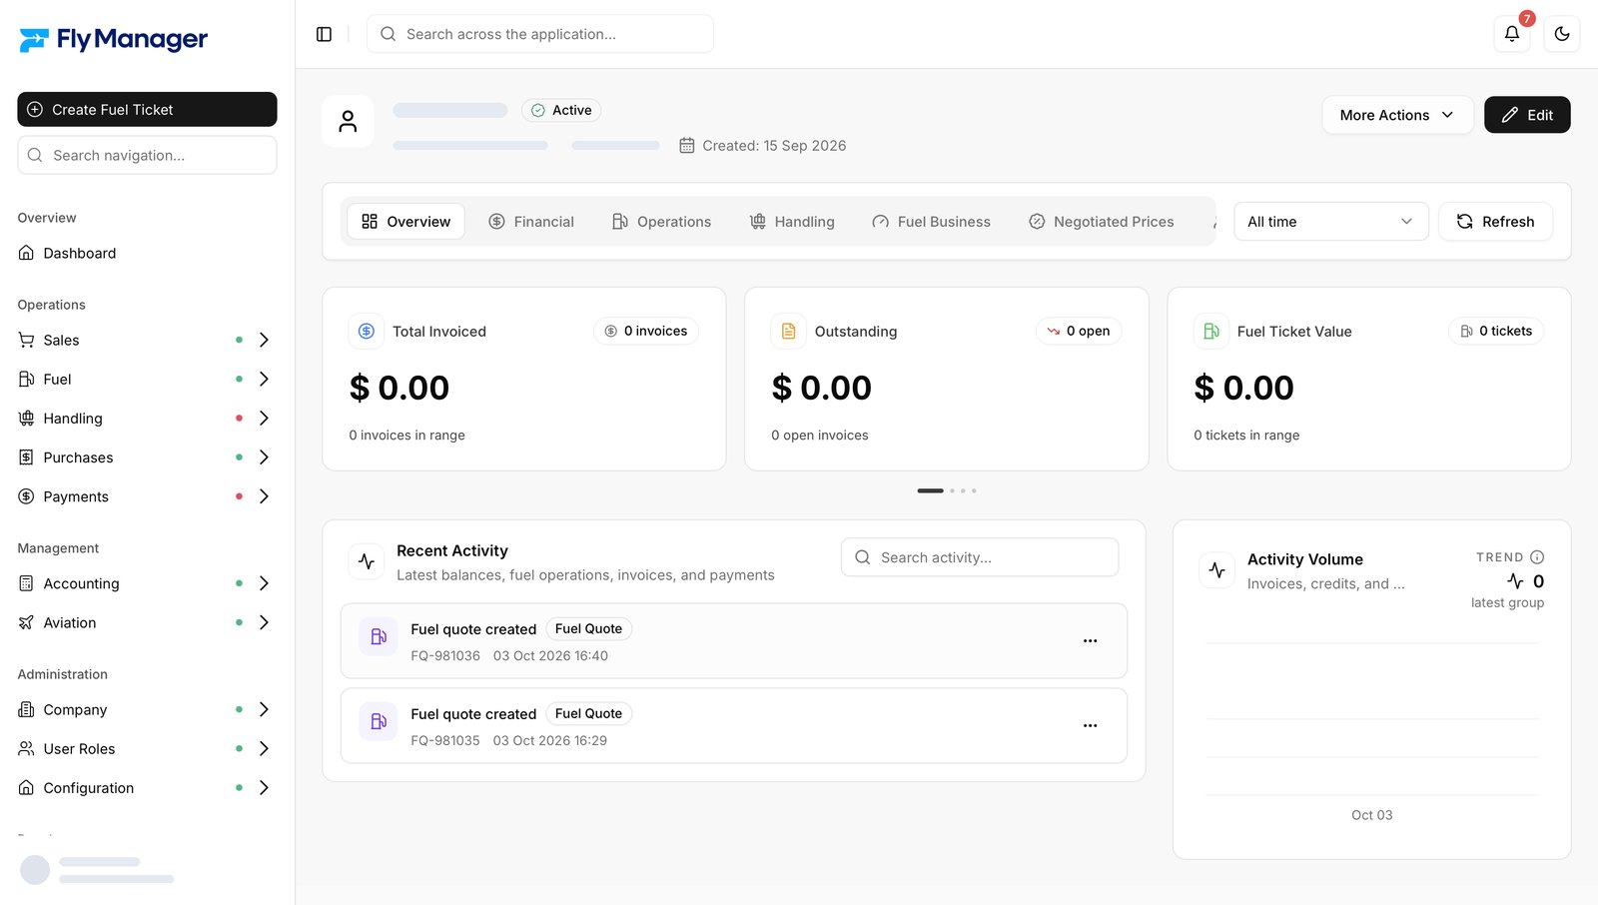1598x905 pixels.
Task: Click the Refresh button
Action: pos(1495,222)
